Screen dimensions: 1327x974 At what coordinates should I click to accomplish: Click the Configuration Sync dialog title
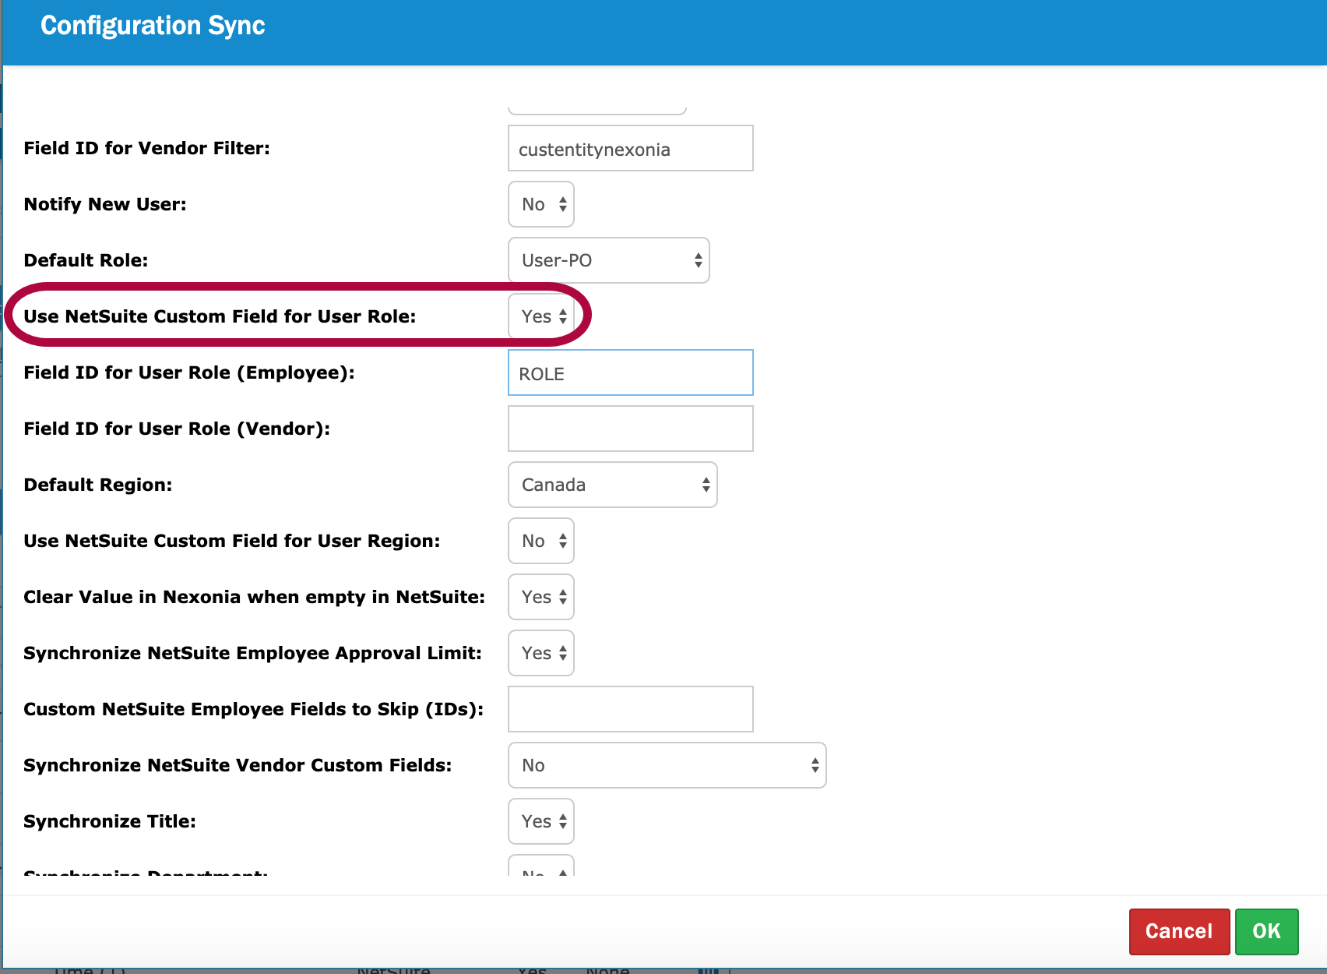(153, 26)
